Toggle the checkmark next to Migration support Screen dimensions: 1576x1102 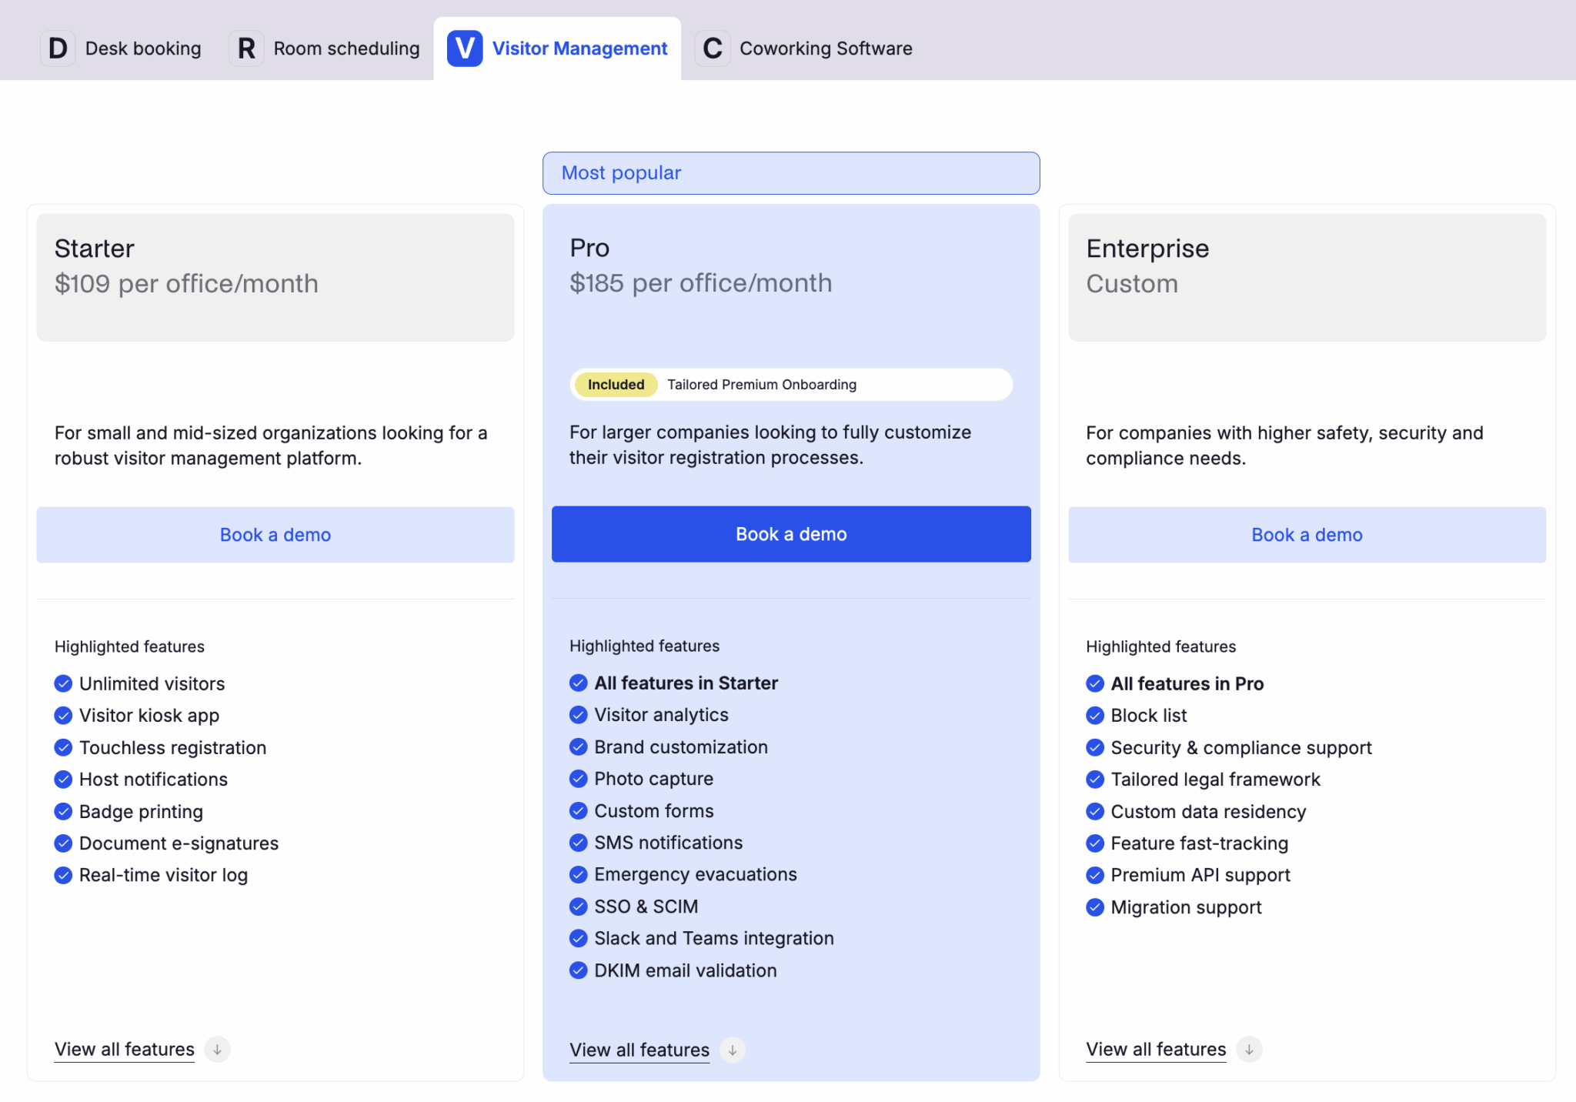(1095, 907)
